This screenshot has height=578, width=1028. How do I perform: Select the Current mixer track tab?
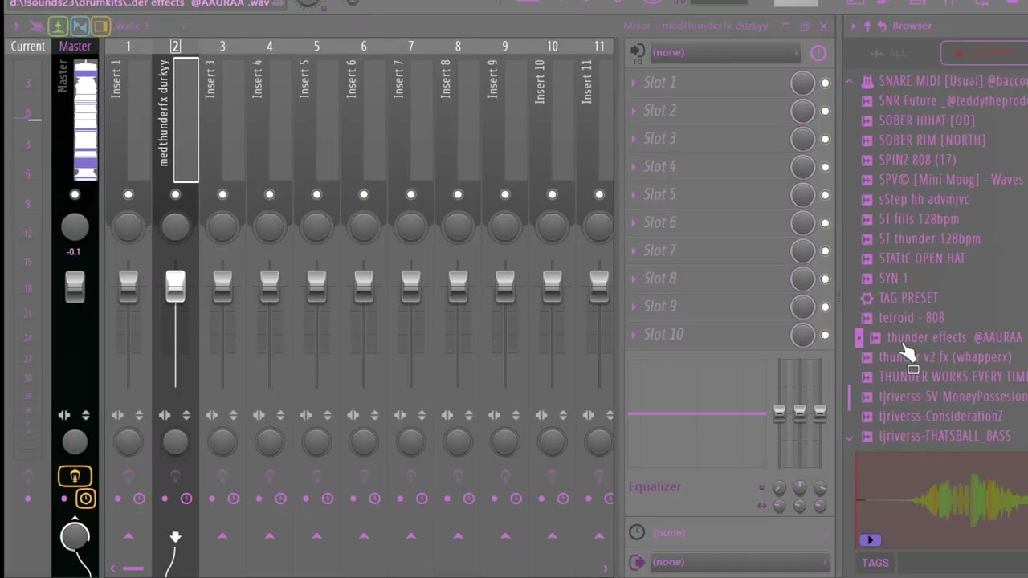click(x=28, y=47)
